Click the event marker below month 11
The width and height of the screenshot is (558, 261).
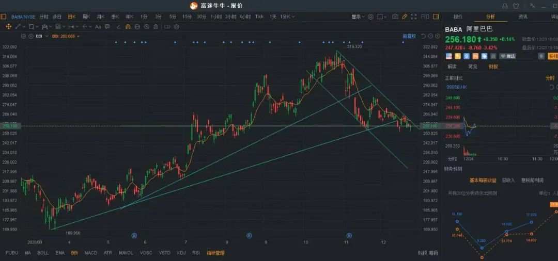pos(349,235)
